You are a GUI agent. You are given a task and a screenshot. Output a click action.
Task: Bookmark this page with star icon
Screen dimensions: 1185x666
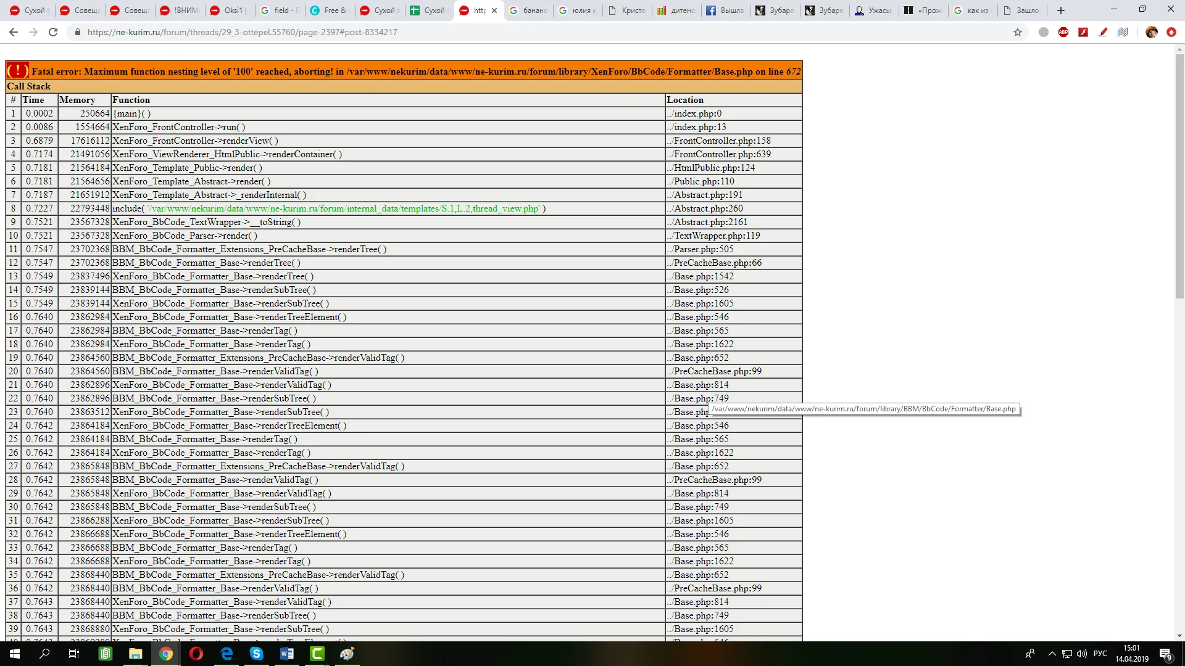click(x=1018, y=32)
